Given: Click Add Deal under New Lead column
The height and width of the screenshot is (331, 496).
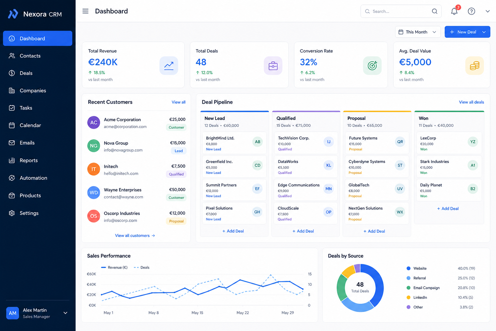Looking at the screenshot, I should click(x=233, y=231).
